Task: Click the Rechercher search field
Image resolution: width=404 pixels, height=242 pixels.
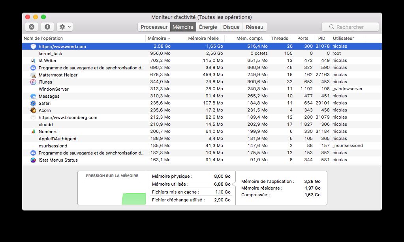Action: (350, 27)
